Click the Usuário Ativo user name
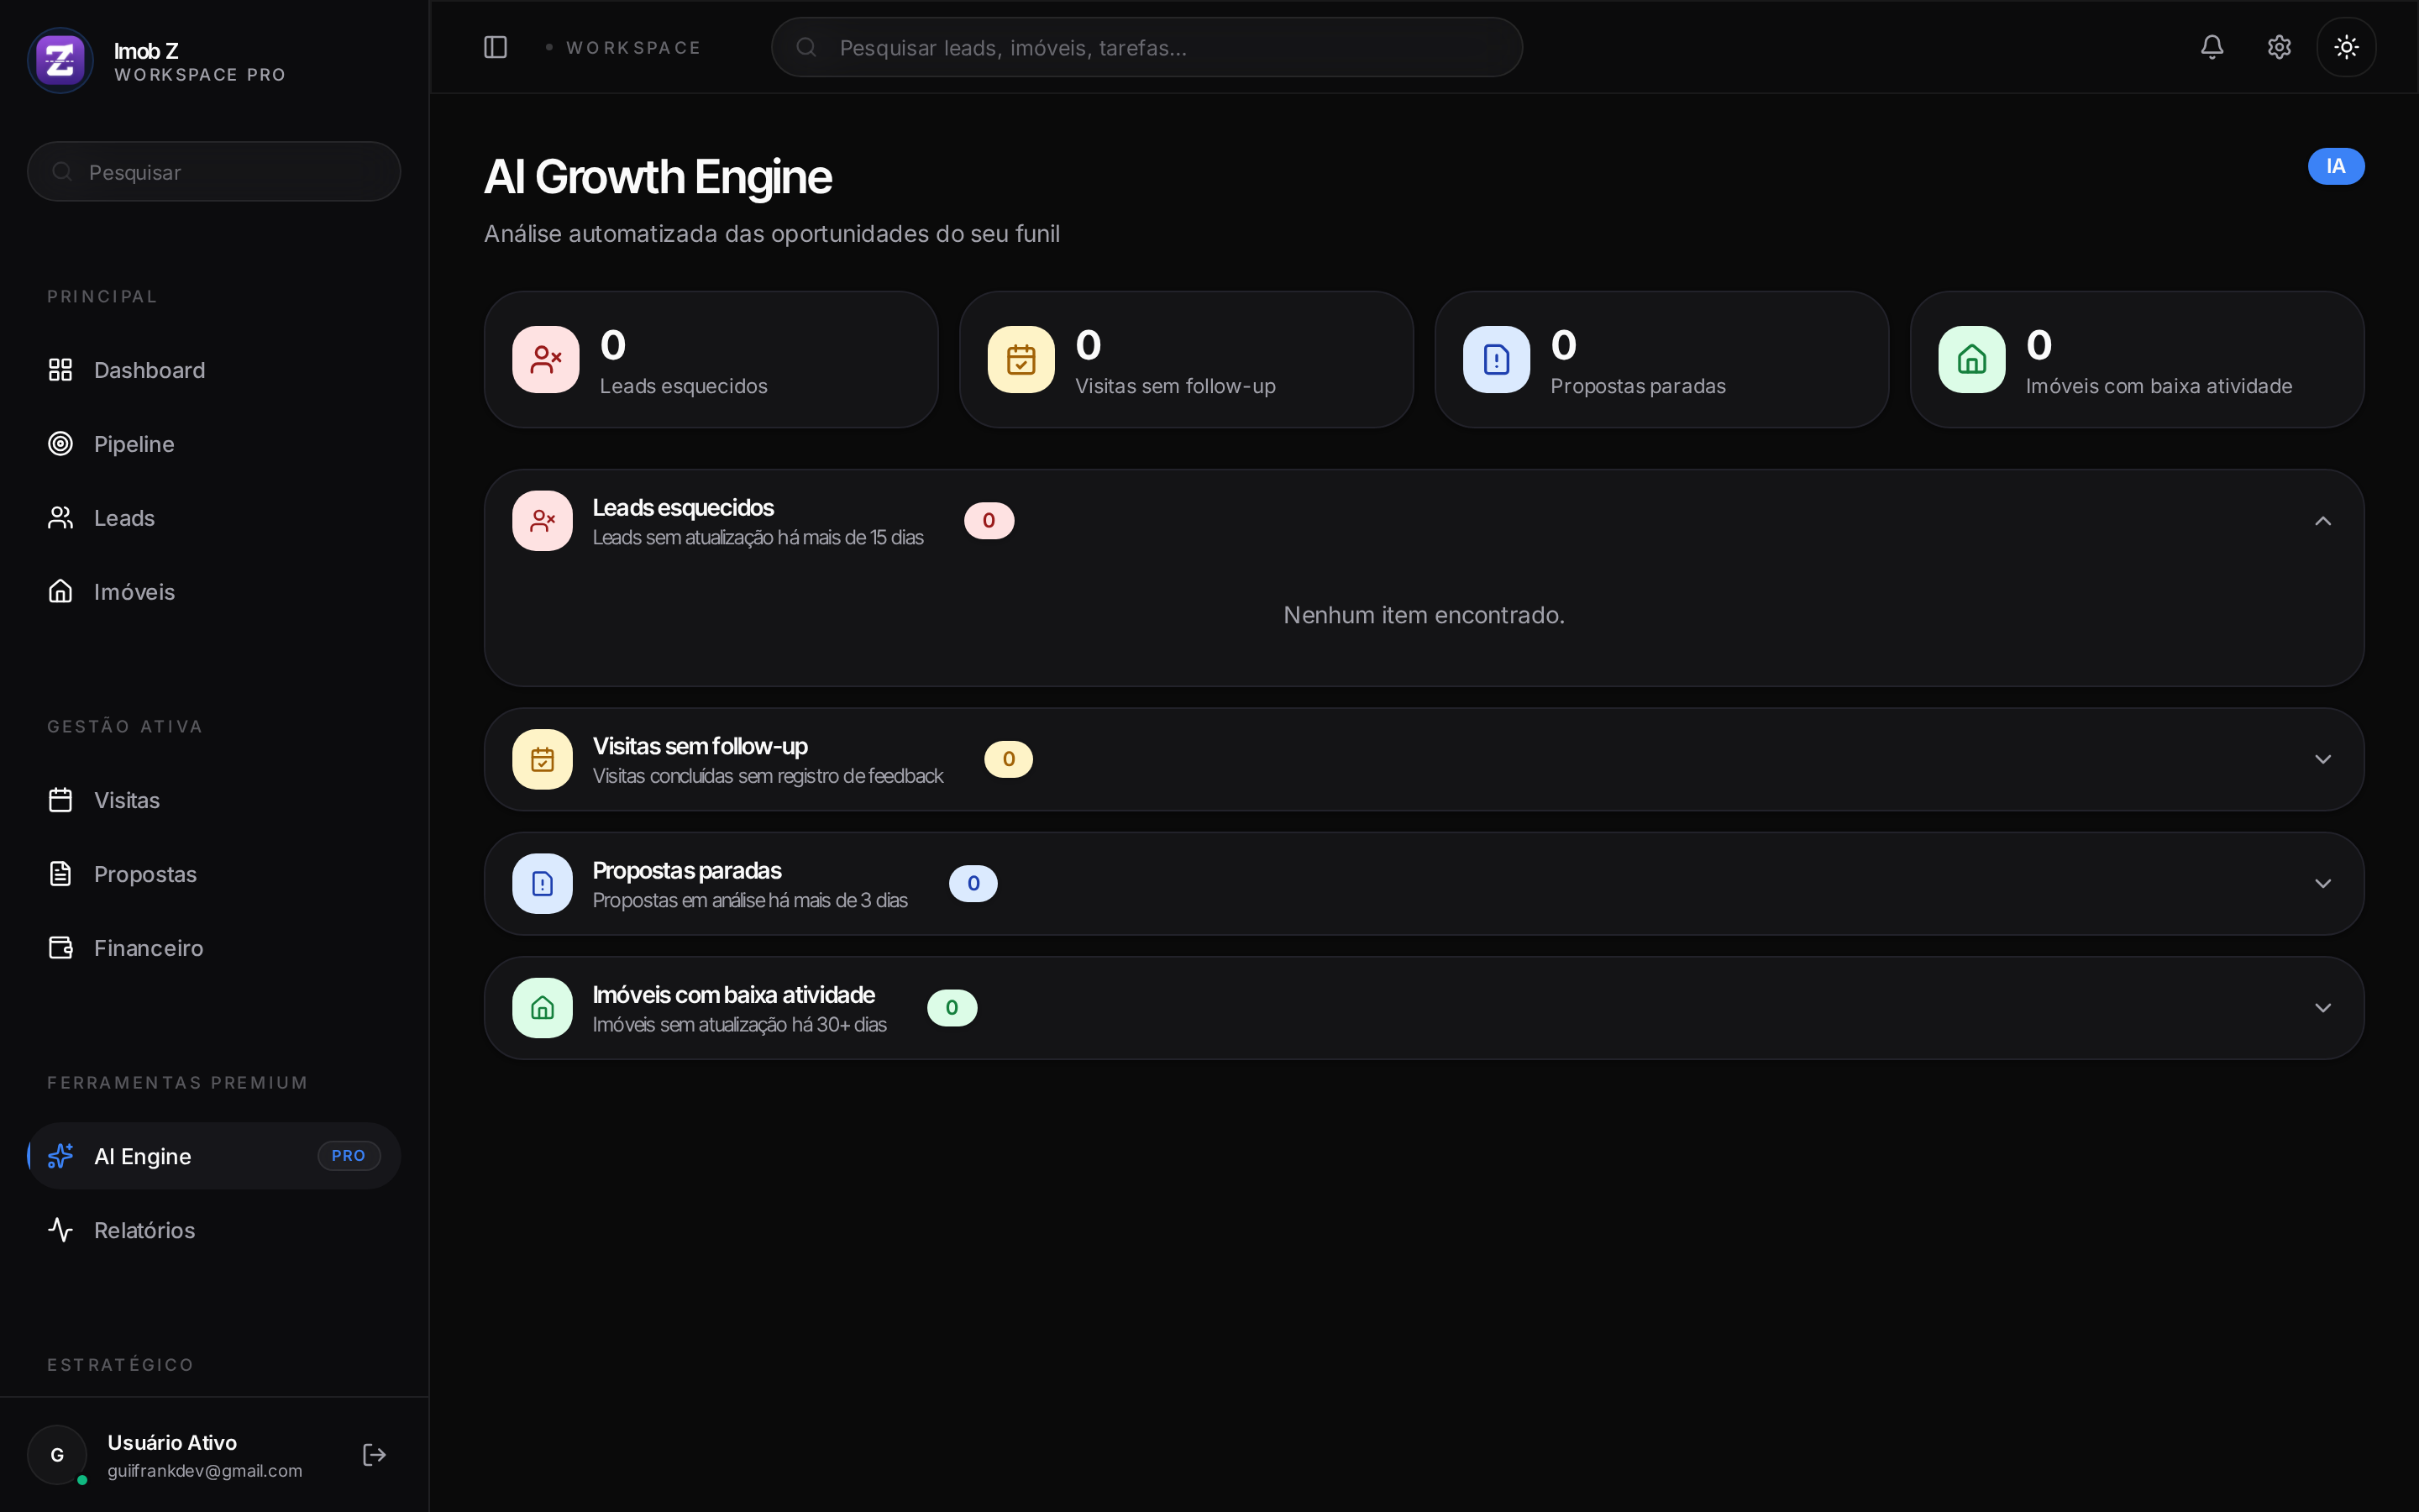The height and width of the screenshot is (1512, 2419). point(172,1443)
